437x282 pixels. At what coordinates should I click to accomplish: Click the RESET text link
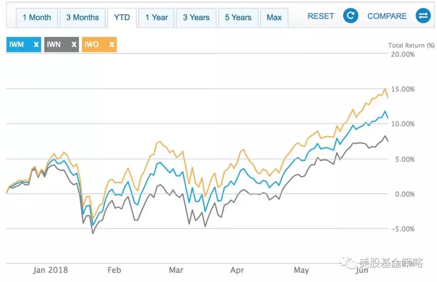click(321, 16)
